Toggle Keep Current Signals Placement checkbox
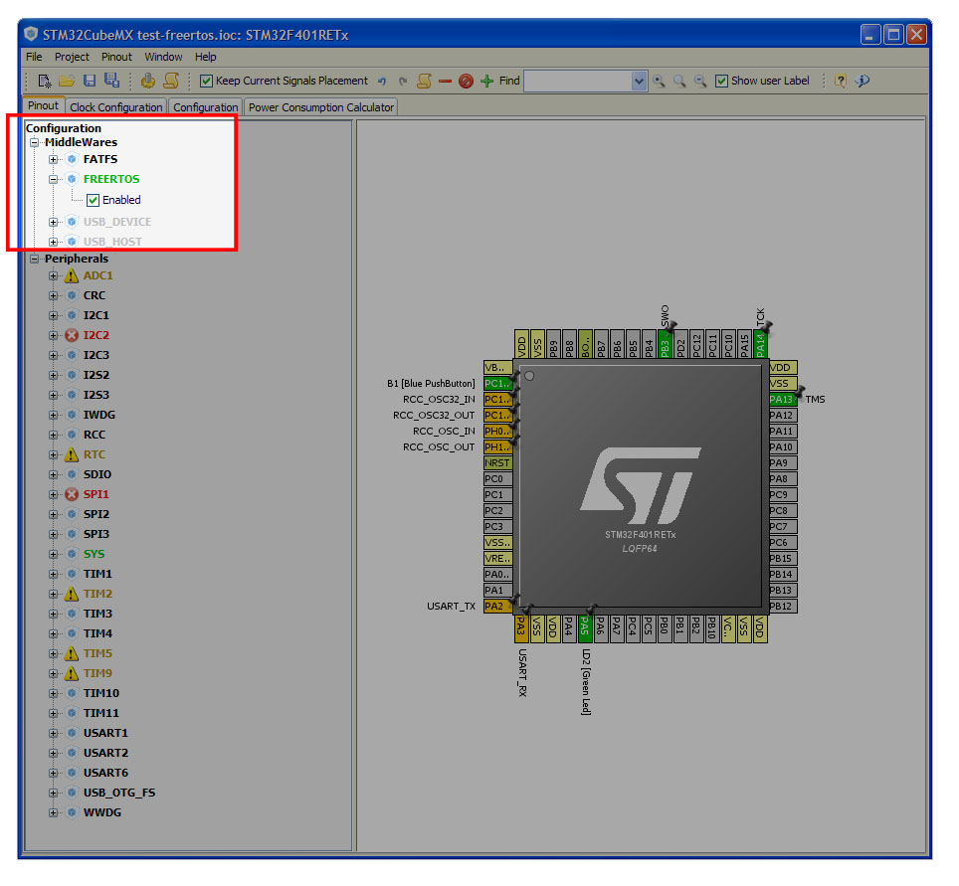The width and height of the screenshot is (959, 886). [x=206, y=81]
